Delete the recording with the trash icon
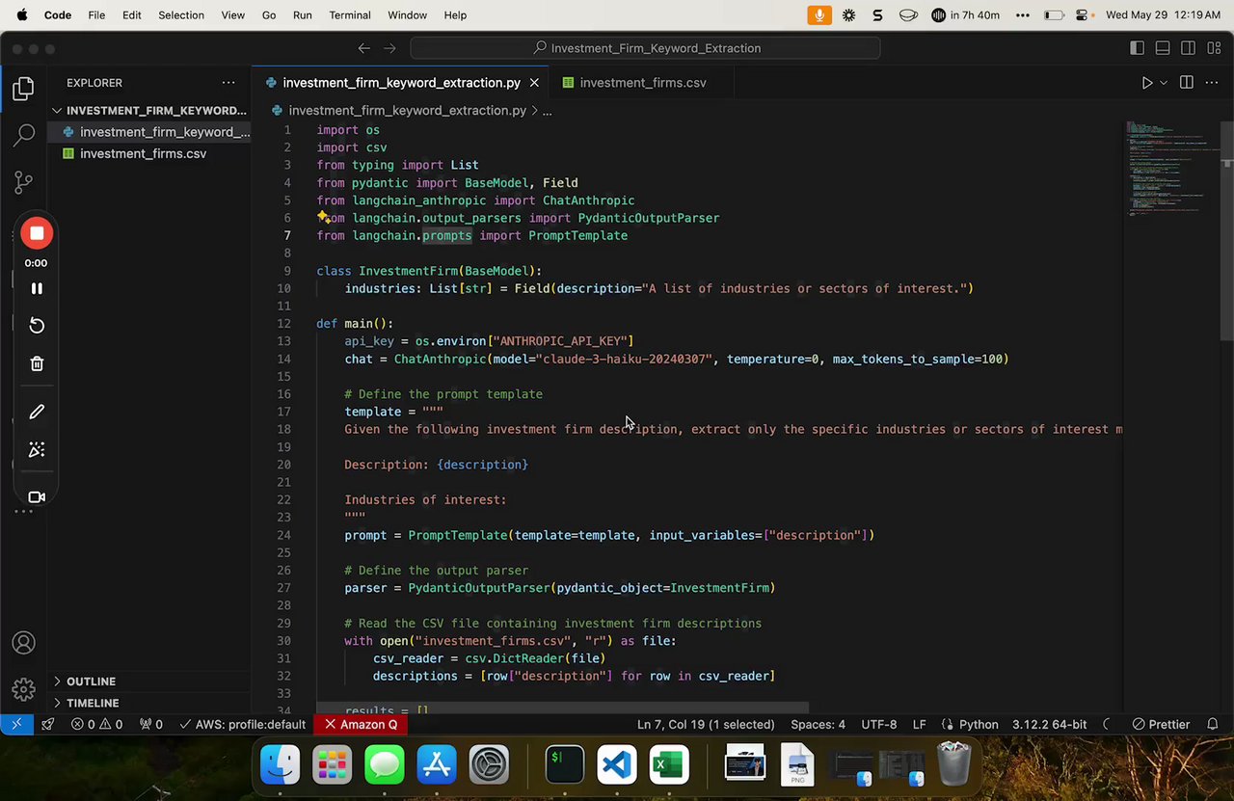Image resolution: width=1234 pixels, height=801 pixels. pos(37,363)
